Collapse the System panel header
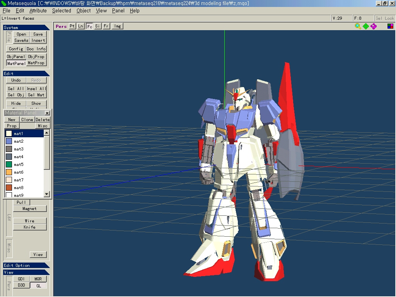396x297 pixels. click(26, 27)
